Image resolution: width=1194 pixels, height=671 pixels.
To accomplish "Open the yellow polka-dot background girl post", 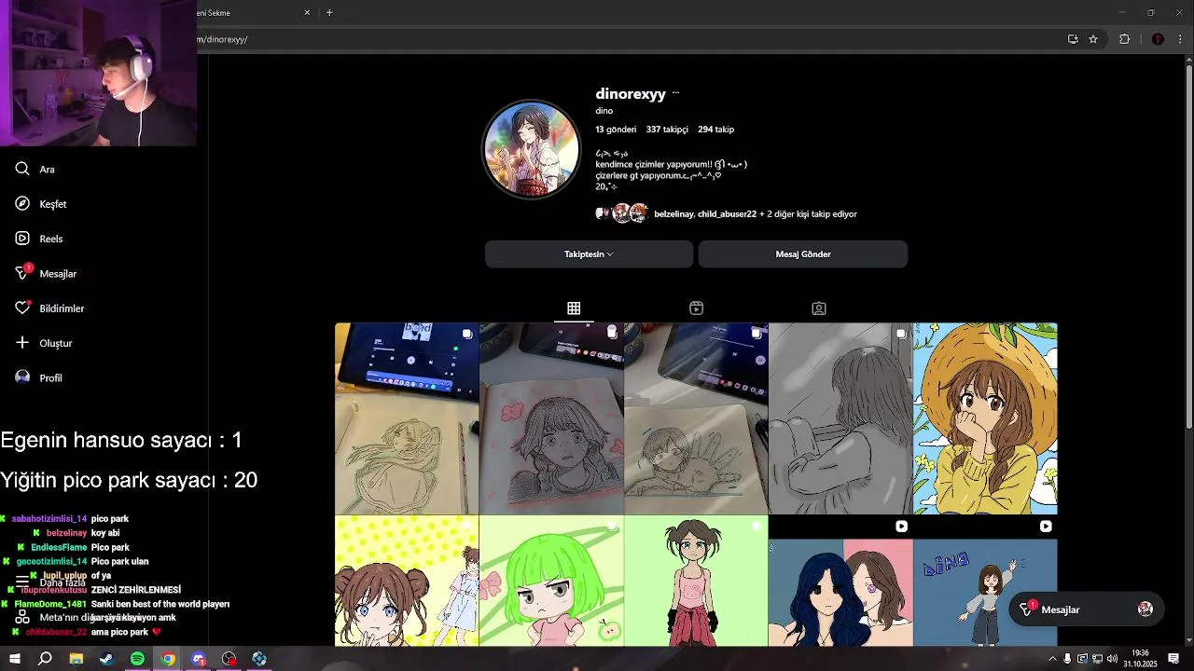I will (407, 581).
